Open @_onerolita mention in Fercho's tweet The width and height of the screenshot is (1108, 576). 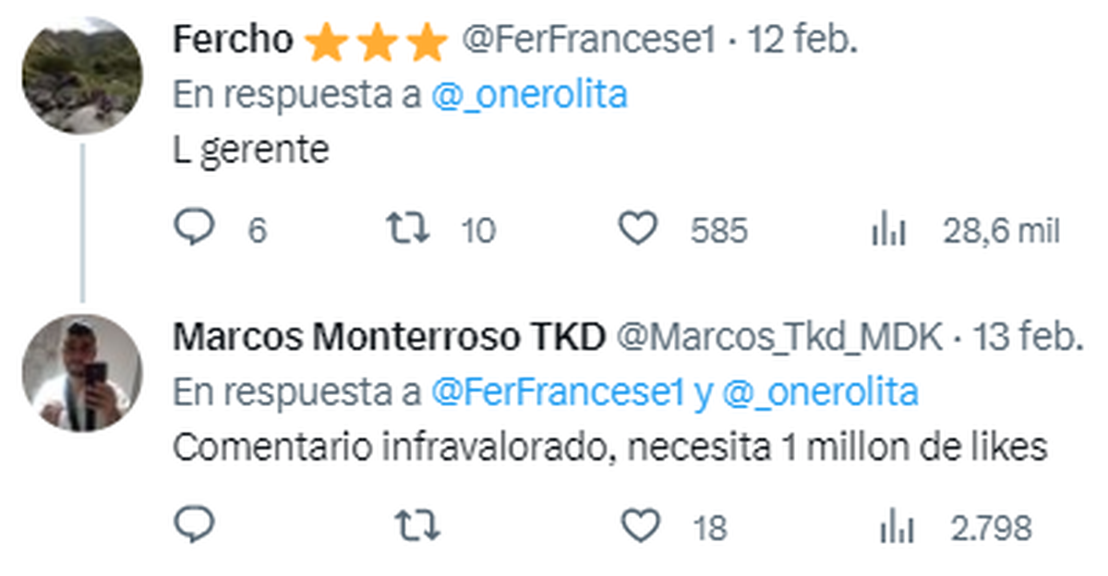(529, 95)
